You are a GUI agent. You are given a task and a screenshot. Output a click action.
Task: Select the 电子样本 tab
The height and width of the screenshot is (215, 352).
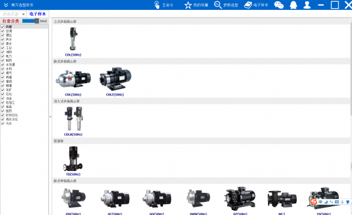38,14
